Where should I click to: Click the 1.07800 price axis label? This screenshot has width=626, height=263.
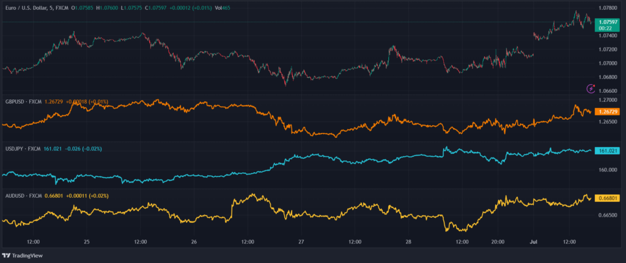[x=609, y=9]
